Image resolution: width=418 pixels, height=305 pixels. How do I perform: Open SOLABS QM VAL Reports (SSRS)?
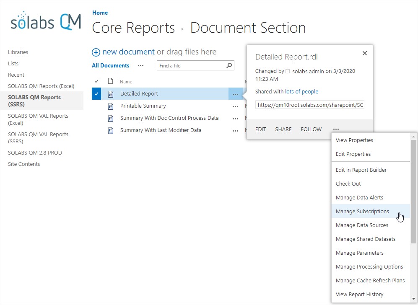pyautogui.click(x=38, y=138)
